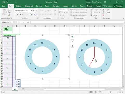Click the Clear eraser icon

103,15
